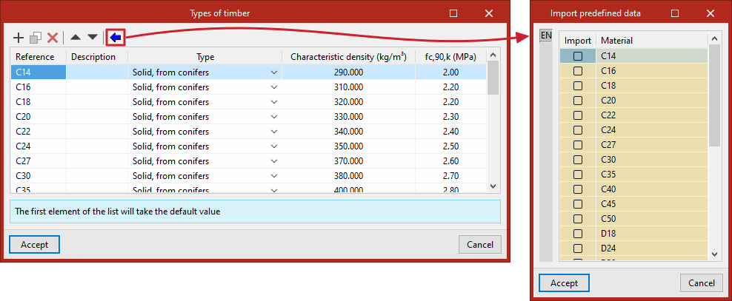The height and width of the screenshot is (301, 732).
Task: Open Type dropdown for C22 row
Action: click(274, 132)
